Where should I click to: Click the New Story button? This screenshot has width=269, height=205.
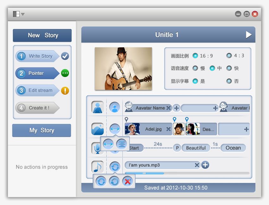point(42,35)
